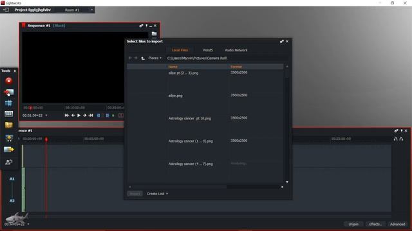This screenshot has width=412, height=231.
Task: Click the scroll down arrow in file list
Action: click(x=287, y=182)
